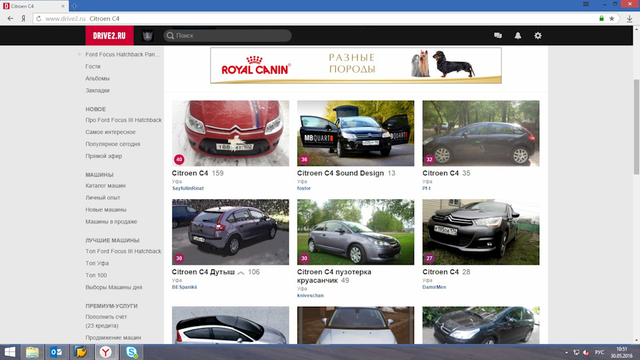Open red Citroen C4 photo thumbnail
This screenshot has height=360, width=640.
[x=231, y=133]
